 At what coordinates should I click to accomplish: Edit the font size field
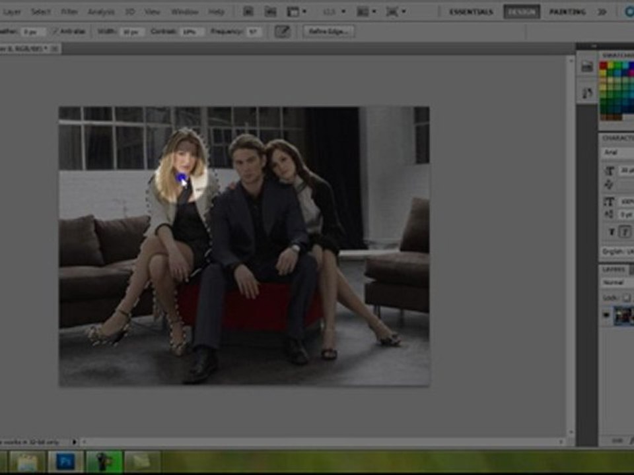coord(627,171)
